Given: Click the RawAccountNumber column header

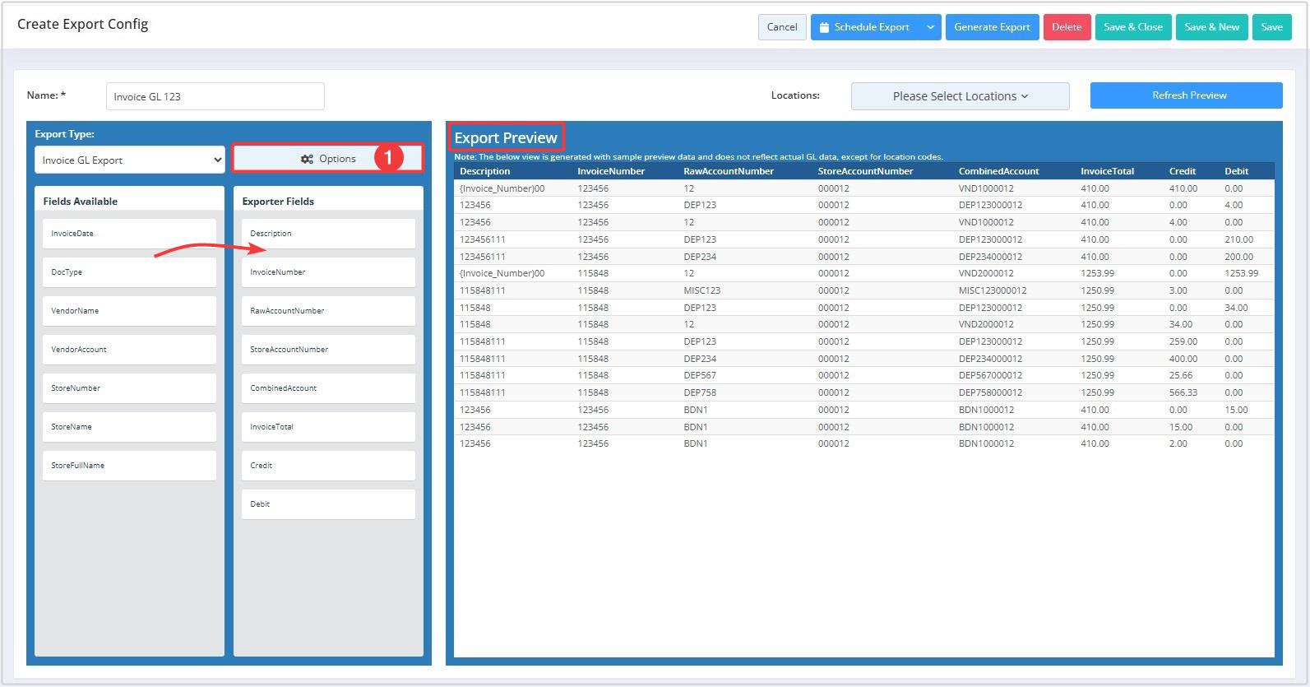Looking at the screenshot, I should click(x=728, y=171).
